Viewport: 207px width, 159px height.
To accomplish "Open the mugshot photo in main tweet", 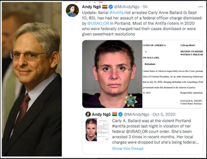I will pos(112,74).
